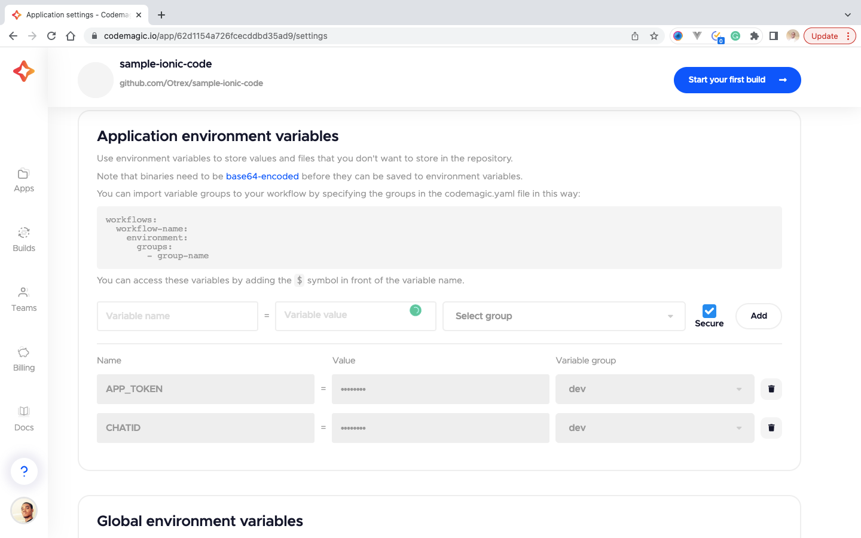Open the base64-encoded link
Viewport: 861px width, 538px height.
pyautogui.click(x=262, y=176)
